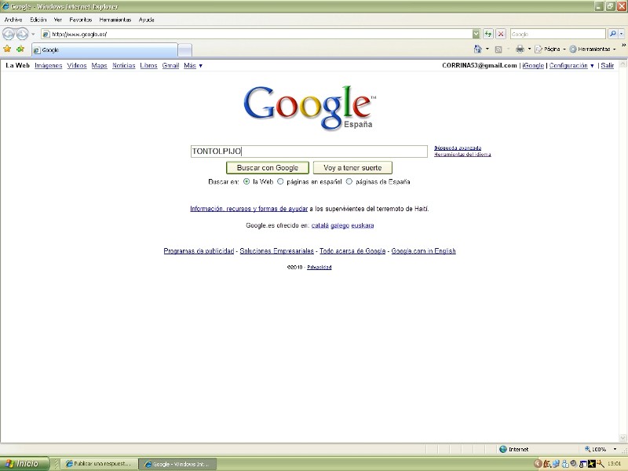Switch Google language to català

pos(320,225)
